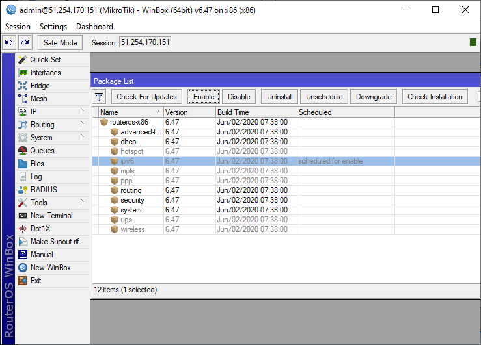Open Mesh in the sidebar
This screenshot has height=345, width=481.
click(52, 99)
